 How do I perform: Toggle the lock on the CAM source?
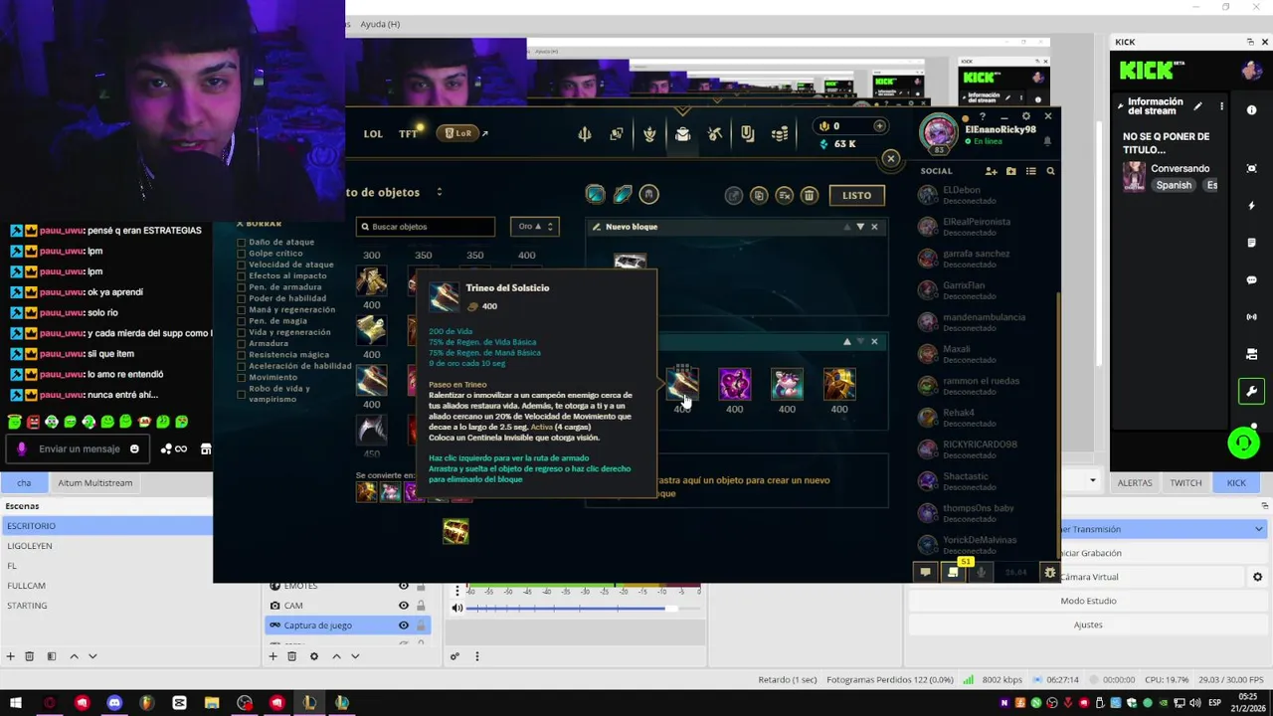[421, 606]
